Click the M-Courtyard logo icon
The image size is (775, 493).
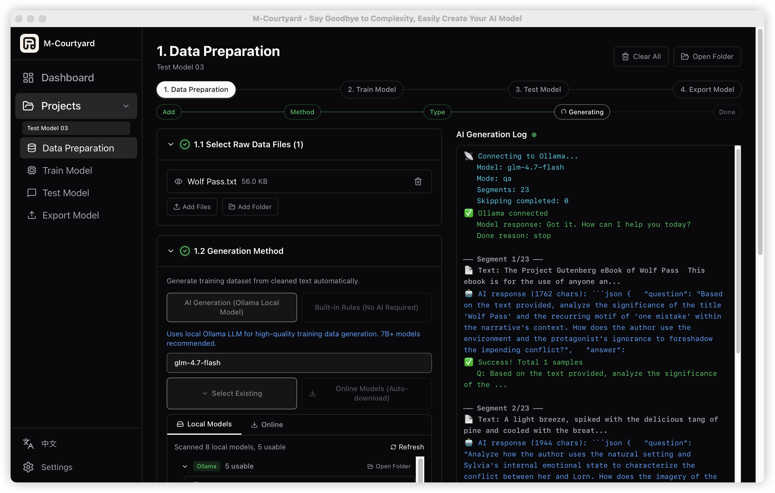pyautogui.click(x=29, y=43)
